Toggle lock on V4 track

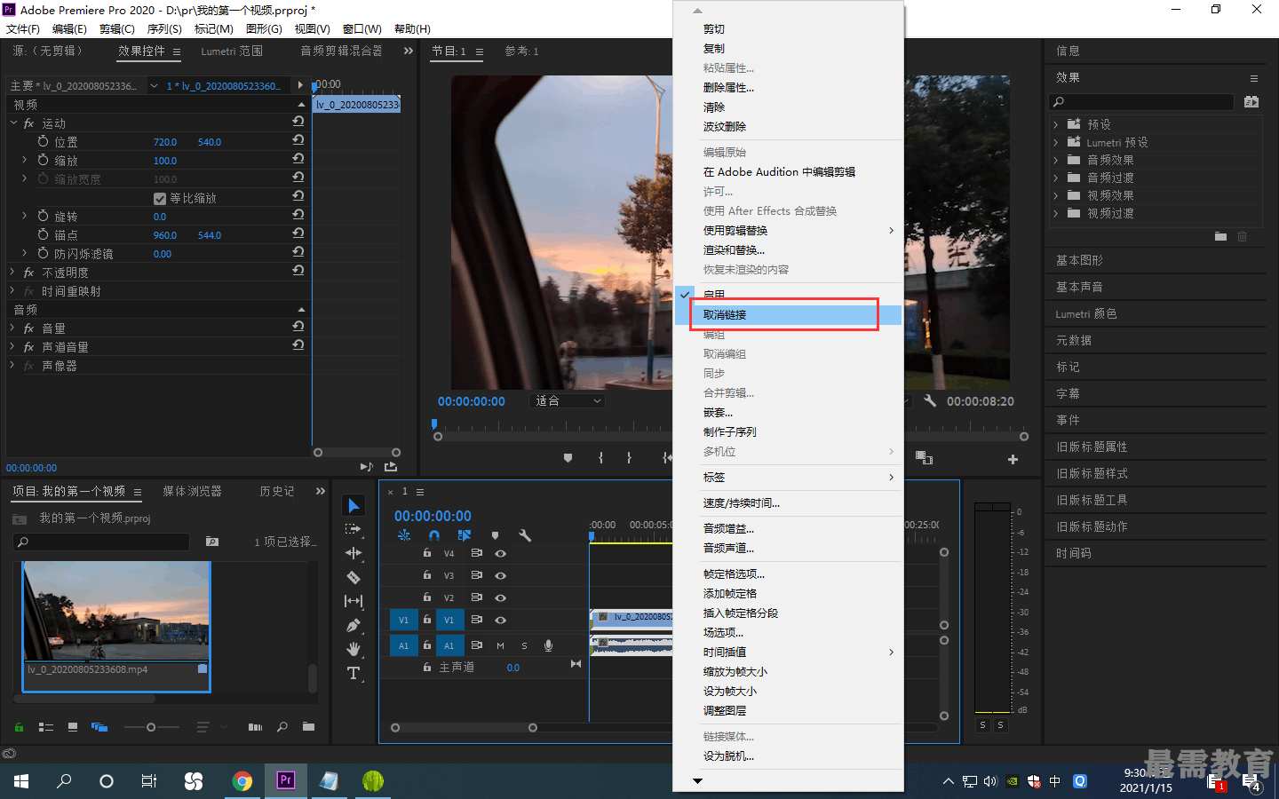(x=427, y=552)
